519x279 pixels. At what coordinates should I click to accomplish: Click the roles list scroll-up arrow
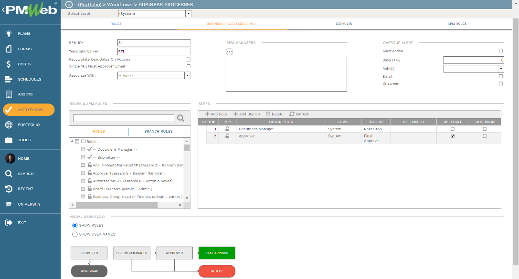[187, 141]
